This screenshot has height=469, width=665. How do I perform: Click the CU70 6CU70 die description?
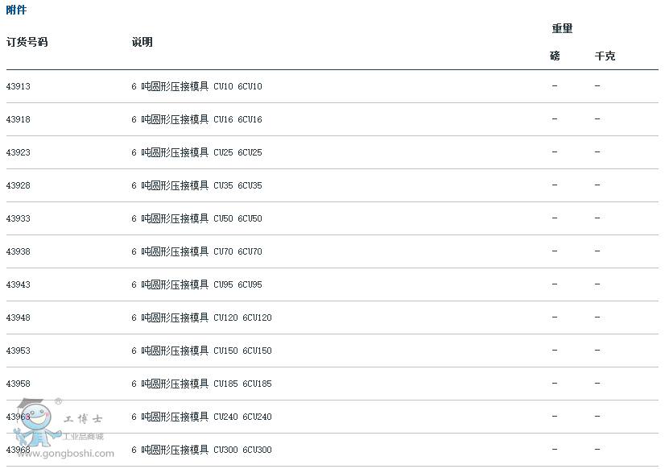pos(196,251)
